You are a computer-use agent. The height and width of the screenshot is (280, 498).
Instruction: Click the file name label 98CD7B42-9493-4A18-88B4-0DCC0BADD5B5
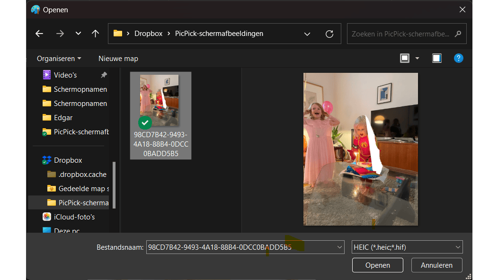point(160,144)
